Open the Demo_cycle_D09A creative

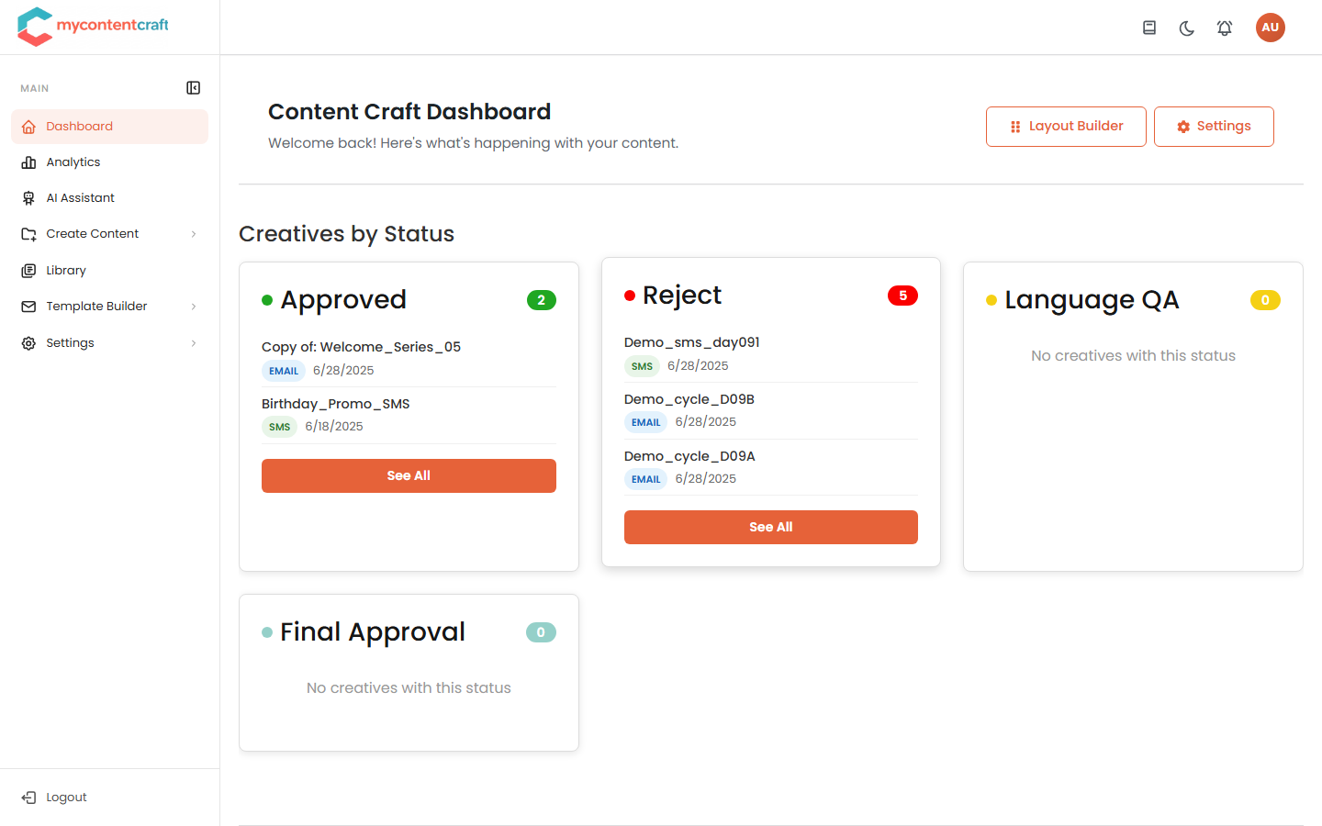689,456
